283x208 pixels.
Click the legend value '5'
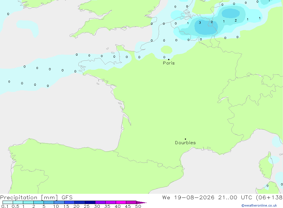pyautogui.click(x=44, y=206)
